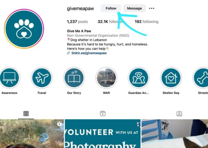208x148 pixels.
Task: Follow the givemeapaw account
Action: [111, 8]
